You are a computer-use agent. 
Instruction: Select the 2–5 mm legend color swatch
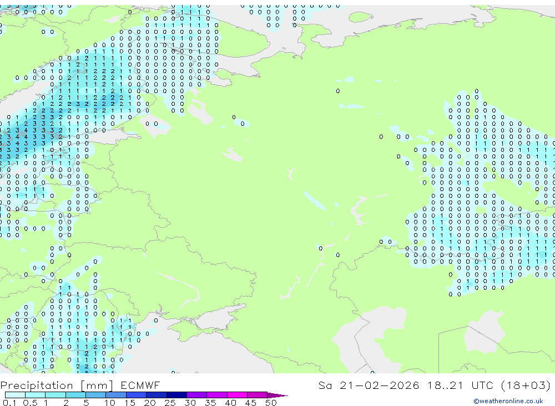coord(75,395)
